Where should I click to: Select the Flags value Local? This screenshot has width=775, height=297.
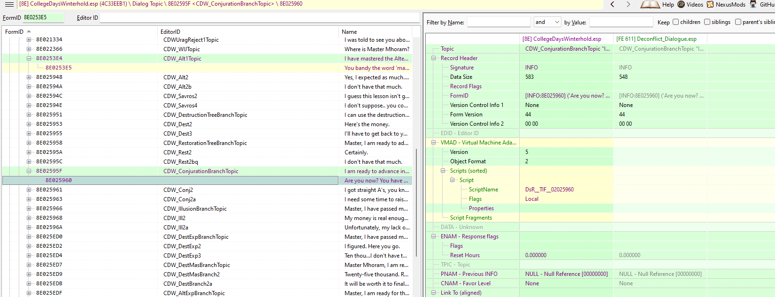[531, 199]
